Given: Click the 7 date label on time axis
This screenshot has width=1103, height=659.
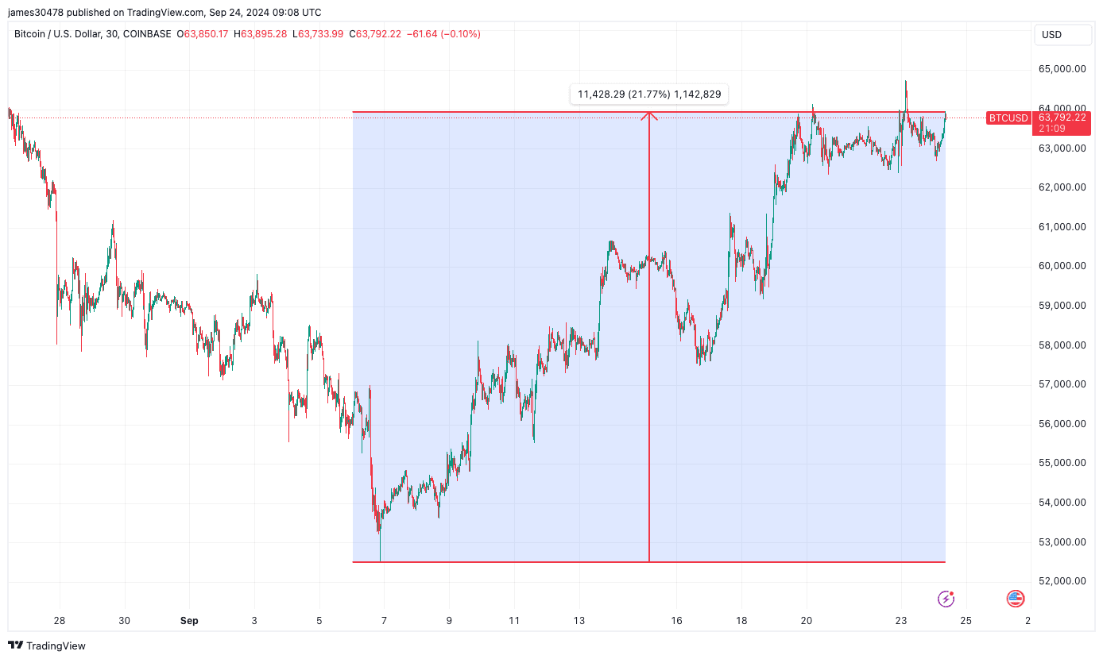Looking at the screenshot, I should click(384, 621).
